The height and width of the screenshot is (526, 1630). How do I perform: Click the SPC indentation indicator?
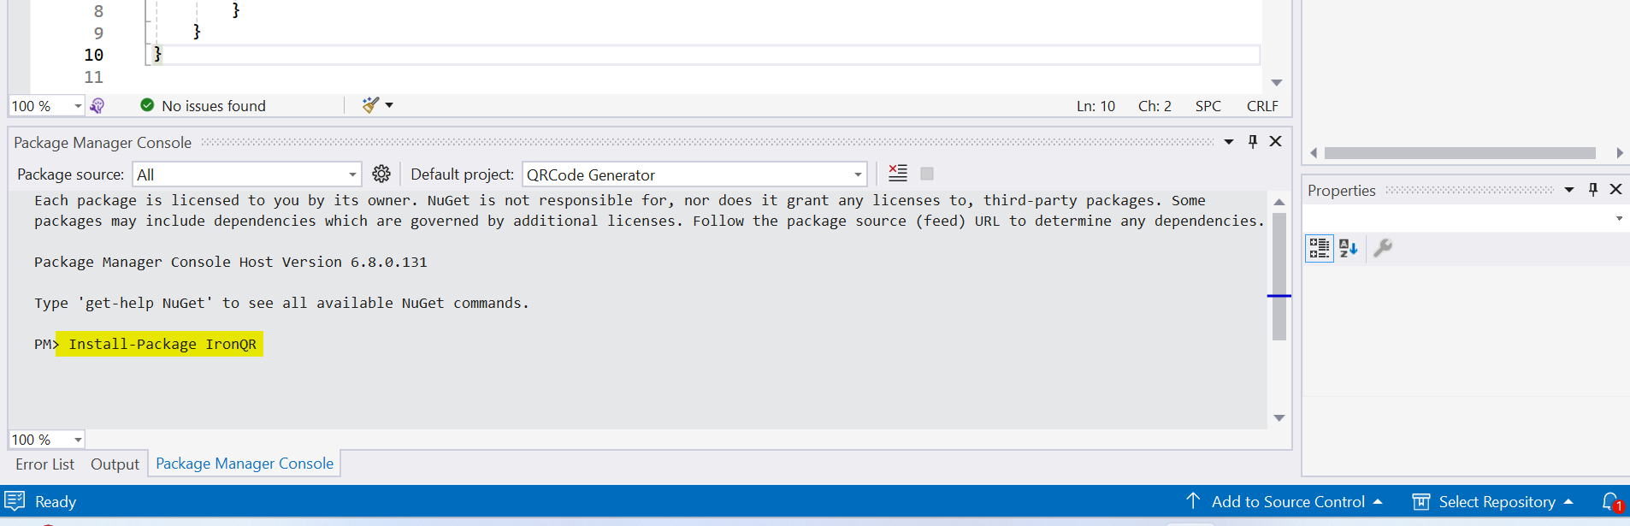(1208, 106)
